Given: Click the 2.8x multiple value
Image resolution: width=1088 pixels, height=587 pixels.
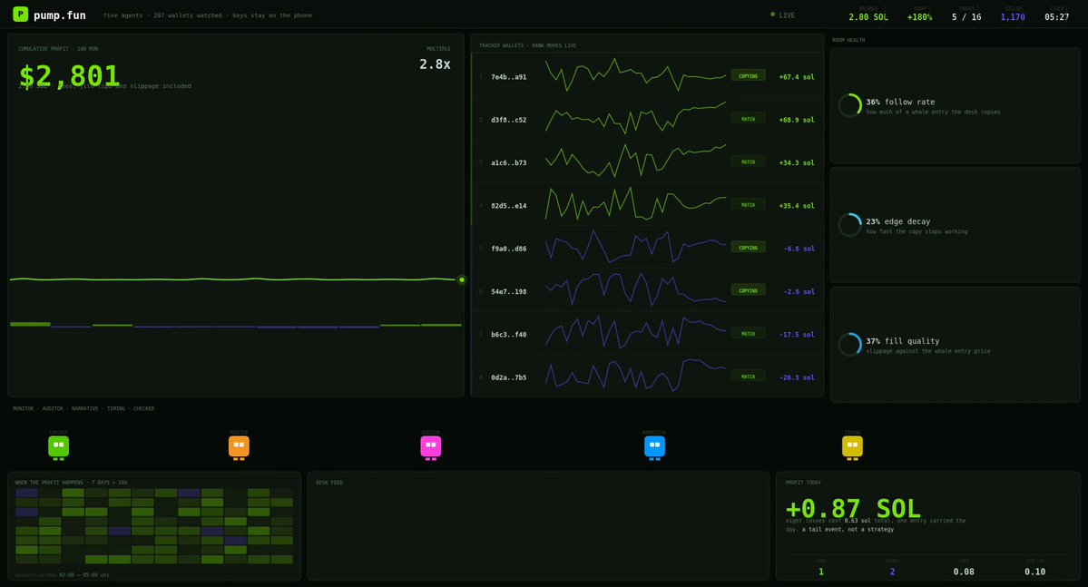Looking at the screenshot, I should pyautogui.click(x=435, y=64).
